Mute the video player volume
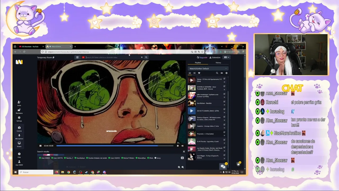 tap(182, 146)
